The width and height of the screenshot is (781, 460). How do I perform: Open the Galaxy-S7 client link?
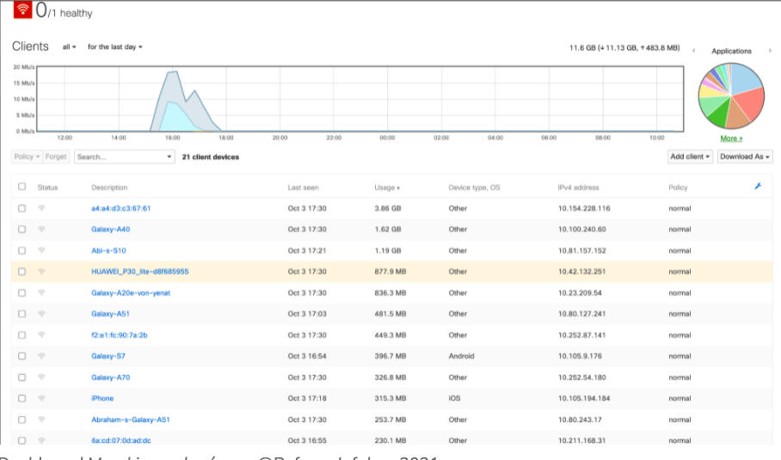coord(108,357)
